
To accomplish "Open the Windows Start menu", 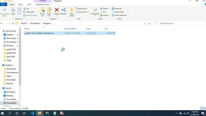I will (x=2, y=113).
